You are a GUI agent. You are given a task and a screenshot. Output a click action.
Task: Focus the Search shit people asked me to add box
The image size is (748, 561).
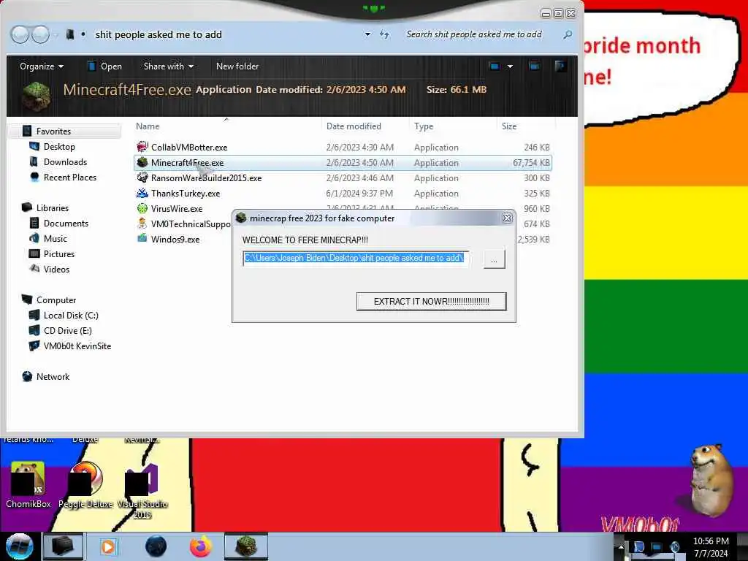[x=474, y=34]
